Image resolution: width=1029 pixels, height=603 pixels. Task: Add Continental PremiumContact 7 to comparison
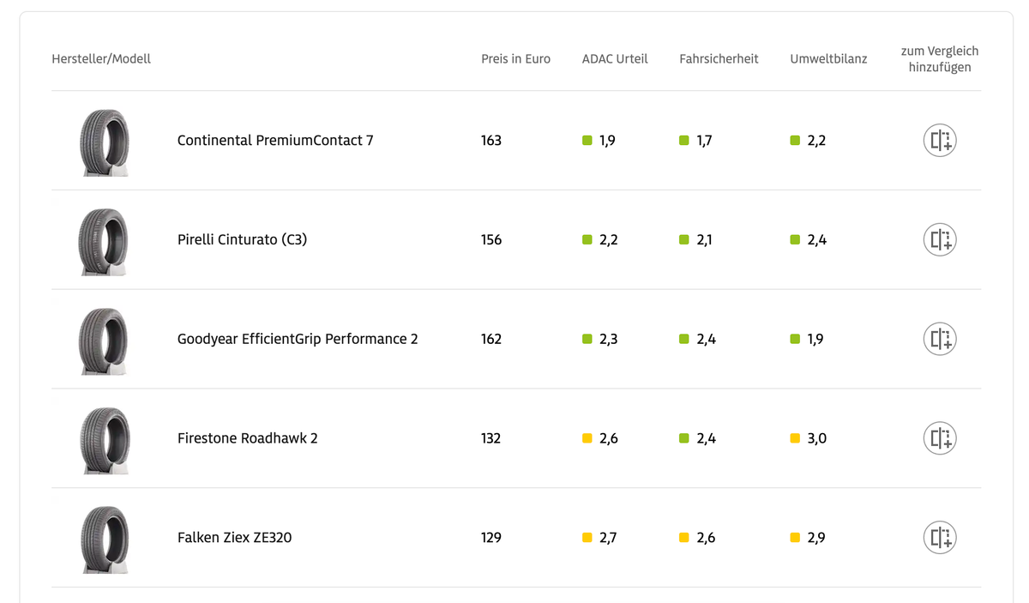(x=940, y=141)
